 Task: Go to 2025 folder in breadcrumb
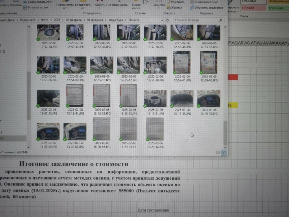(57, 20)
